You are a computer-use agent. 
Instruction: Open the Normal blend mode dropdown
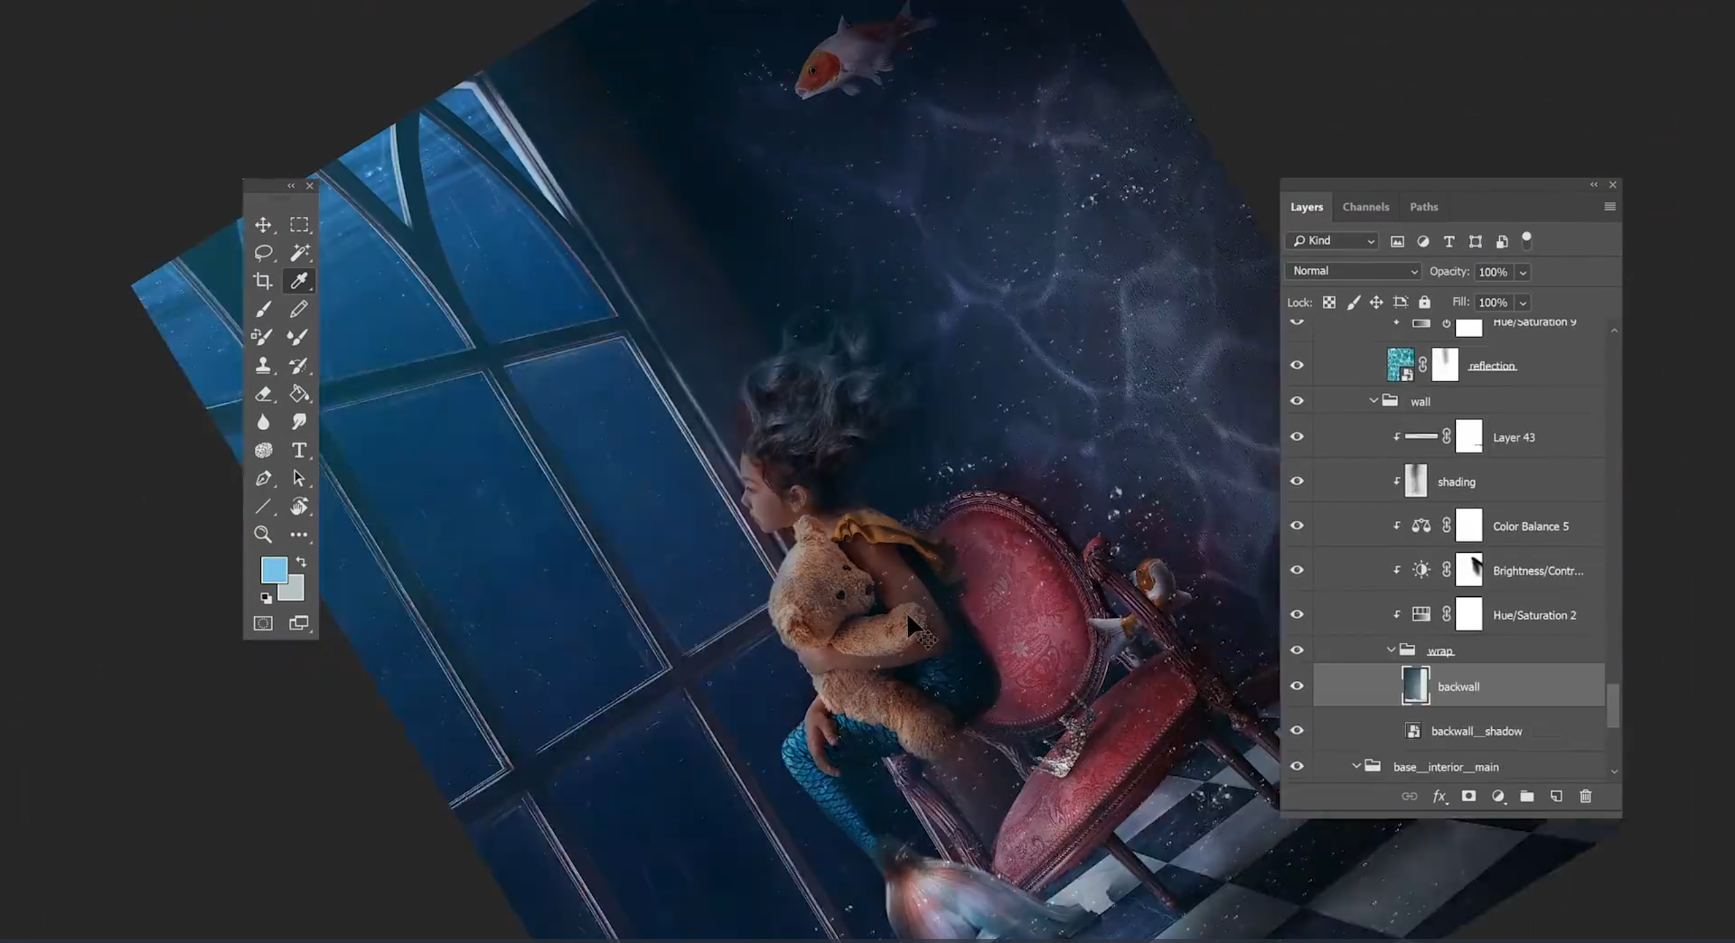1353,271
